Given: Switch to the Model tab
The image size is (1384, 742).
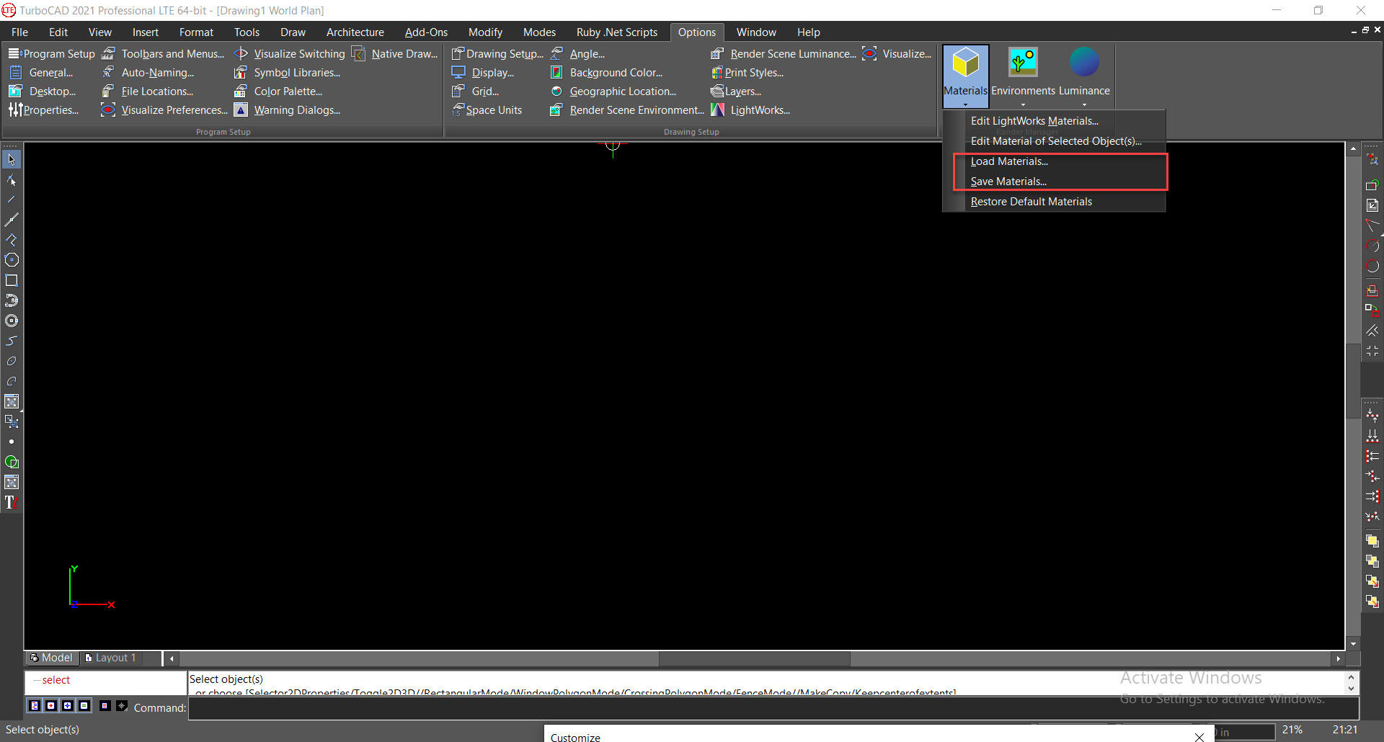Looking at the screenshot, I should (51, 658).
